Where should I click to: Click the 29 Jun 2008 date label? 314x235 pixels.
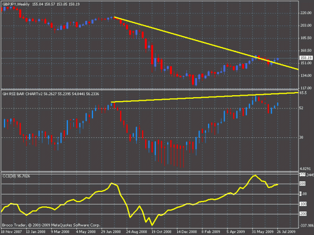[x=111, y=231]
